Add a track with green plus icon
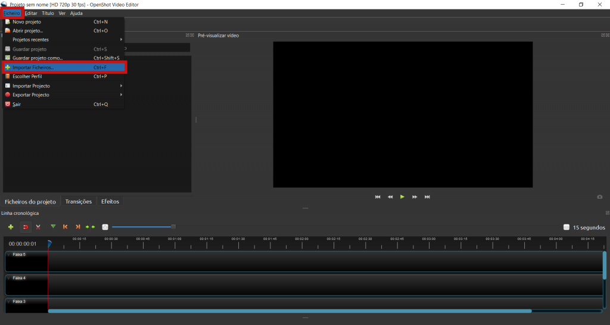The width and height of the screenshot is (610, 325). pos(11,227)
